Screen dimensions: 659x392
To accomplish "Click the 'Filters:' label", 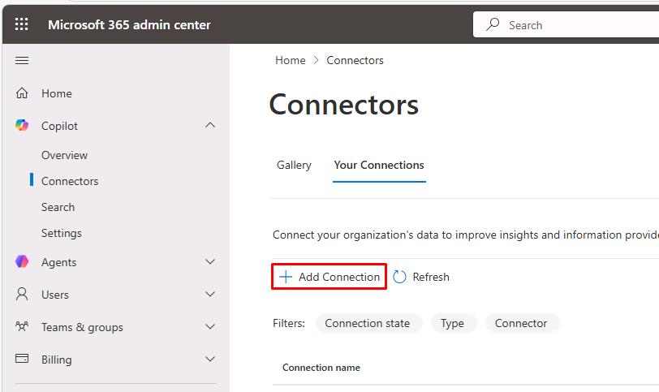I will point(289,323).
